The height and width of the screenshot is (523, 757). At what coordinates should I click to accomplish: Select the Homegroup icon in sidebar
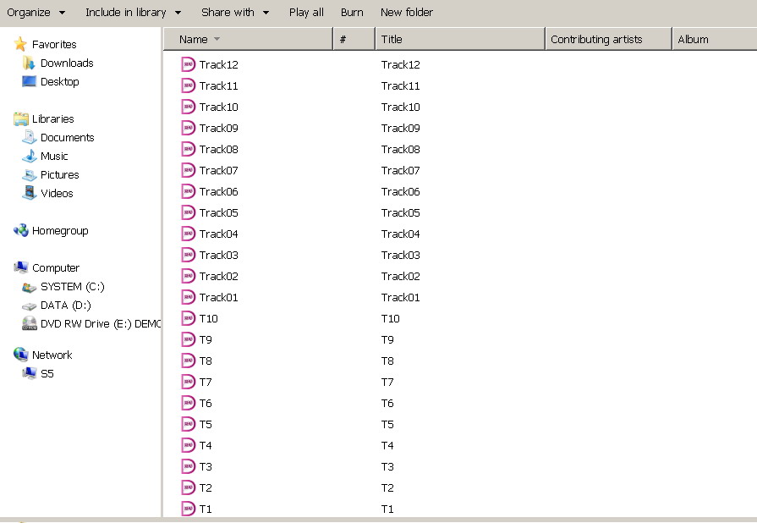coord(21,231)
